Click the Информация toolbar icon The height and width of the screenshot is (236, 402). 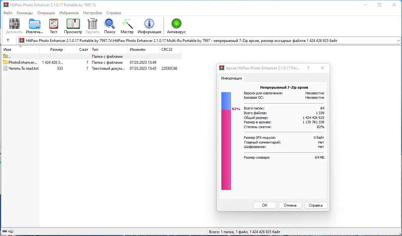tap(149, 24)
